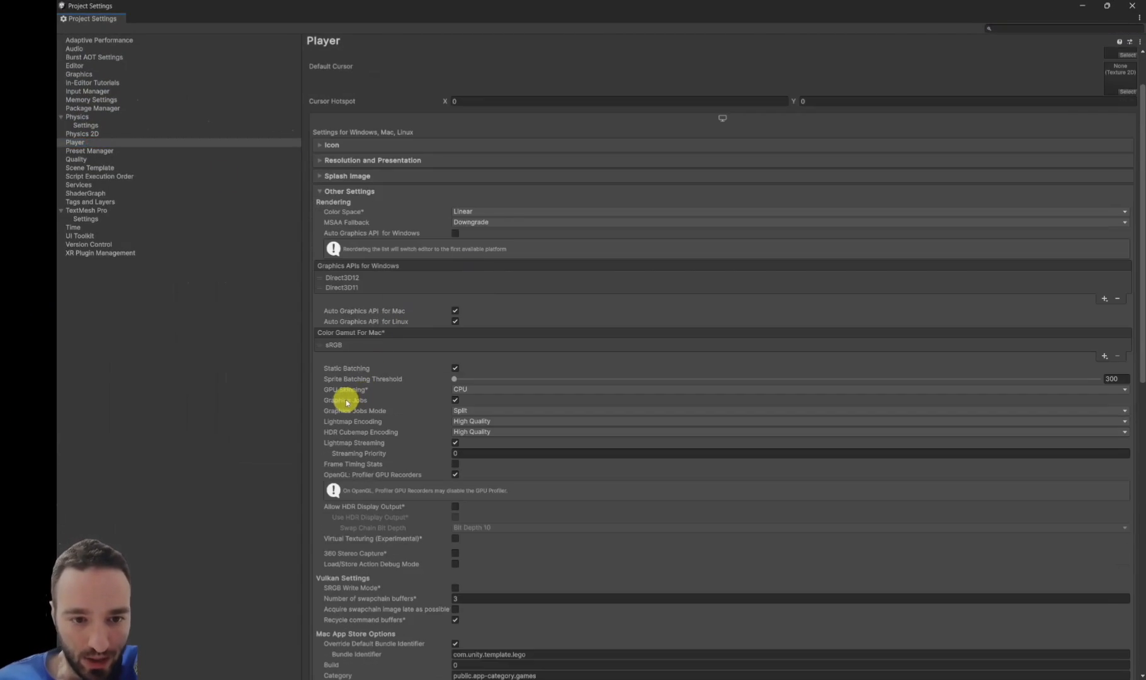
Task: Select Quality in the settings sidebar
Action: [76, 159]
